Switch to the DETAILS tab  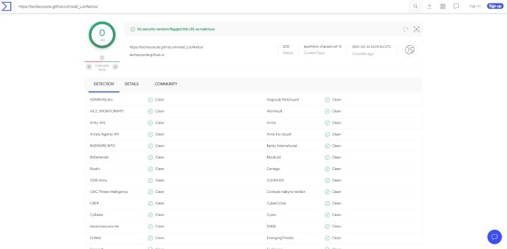click(132, 84)
